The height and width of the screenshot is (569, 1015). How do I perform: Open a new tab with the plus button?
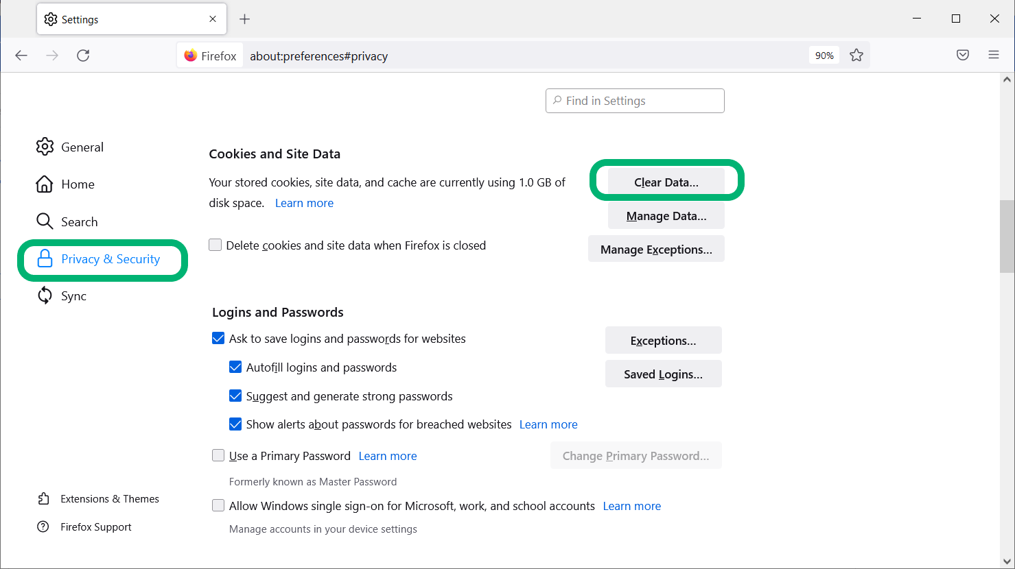click(244, 19)
